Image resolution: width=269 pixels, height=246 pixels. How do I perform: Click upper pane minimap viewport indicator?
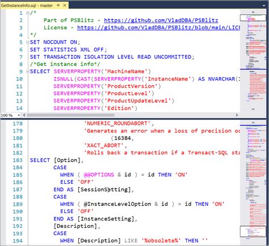pos(253,18)
